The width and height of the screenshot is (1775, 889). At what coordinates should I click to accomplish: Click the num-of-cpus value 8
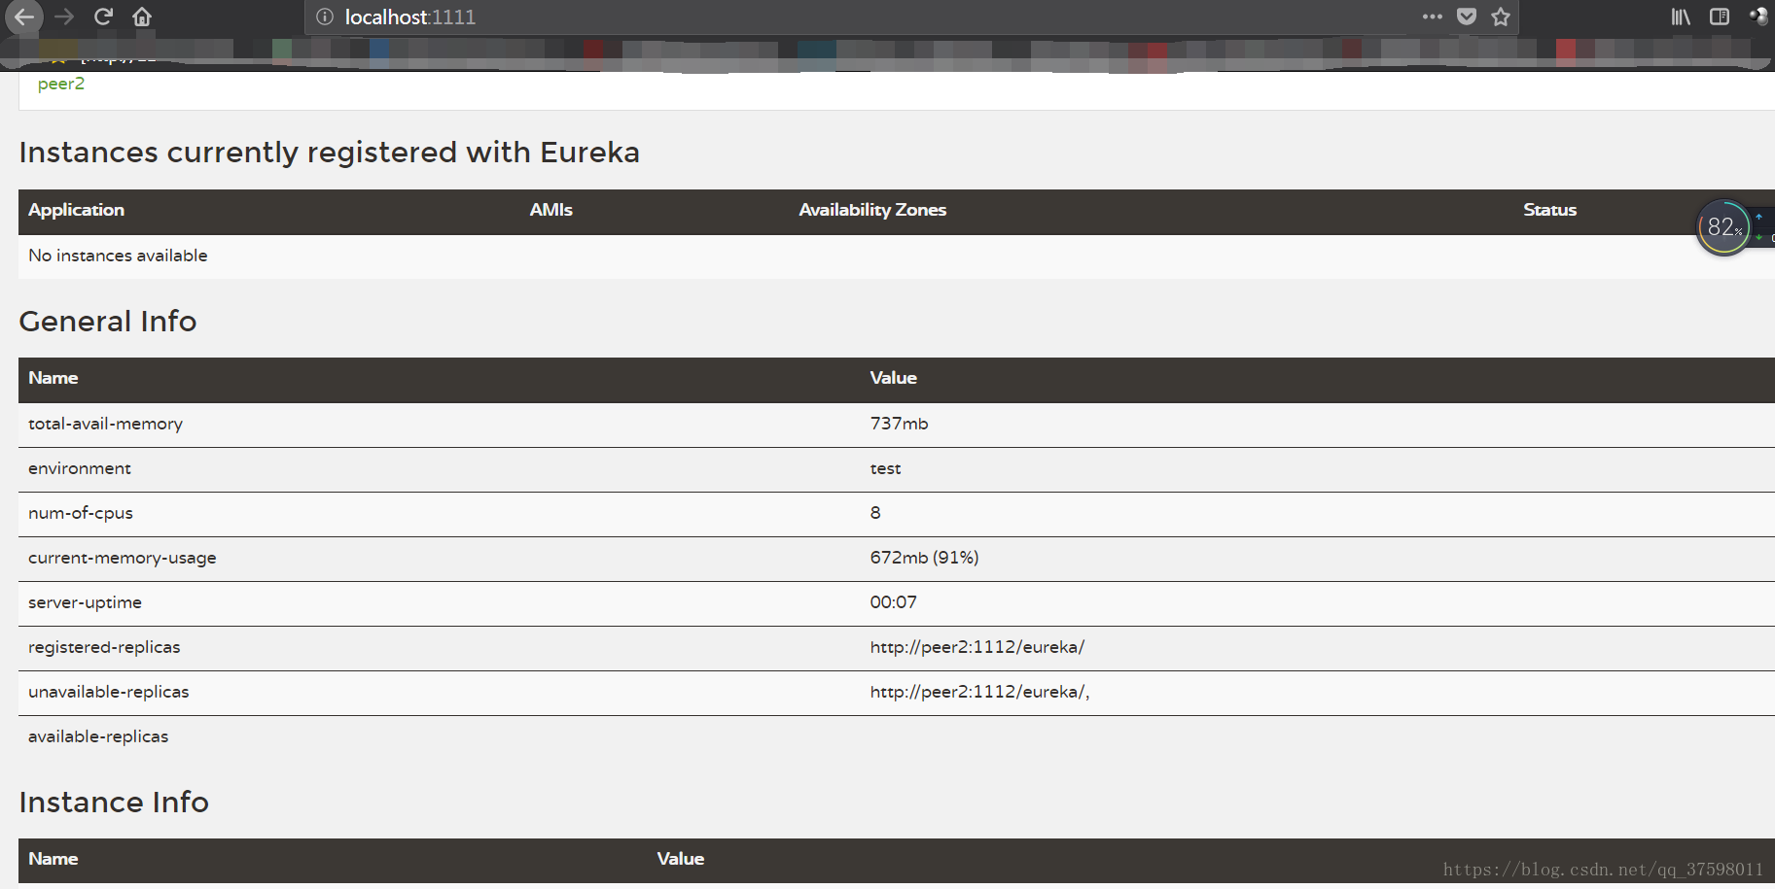click(x=875, y=513)
